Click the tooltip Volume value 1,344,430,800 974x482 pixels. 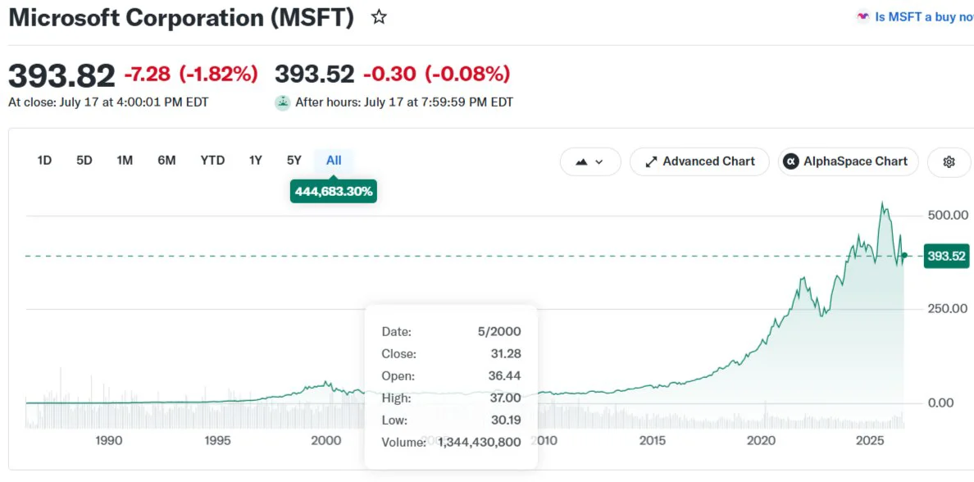pyautogui.click(x=480, y=443)
